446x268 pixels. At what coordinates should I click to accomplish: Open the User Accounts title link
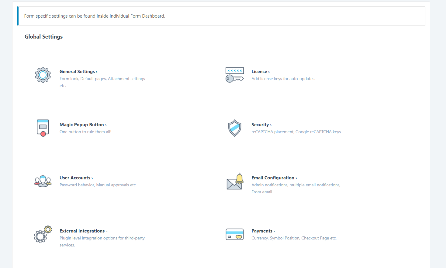75,178
